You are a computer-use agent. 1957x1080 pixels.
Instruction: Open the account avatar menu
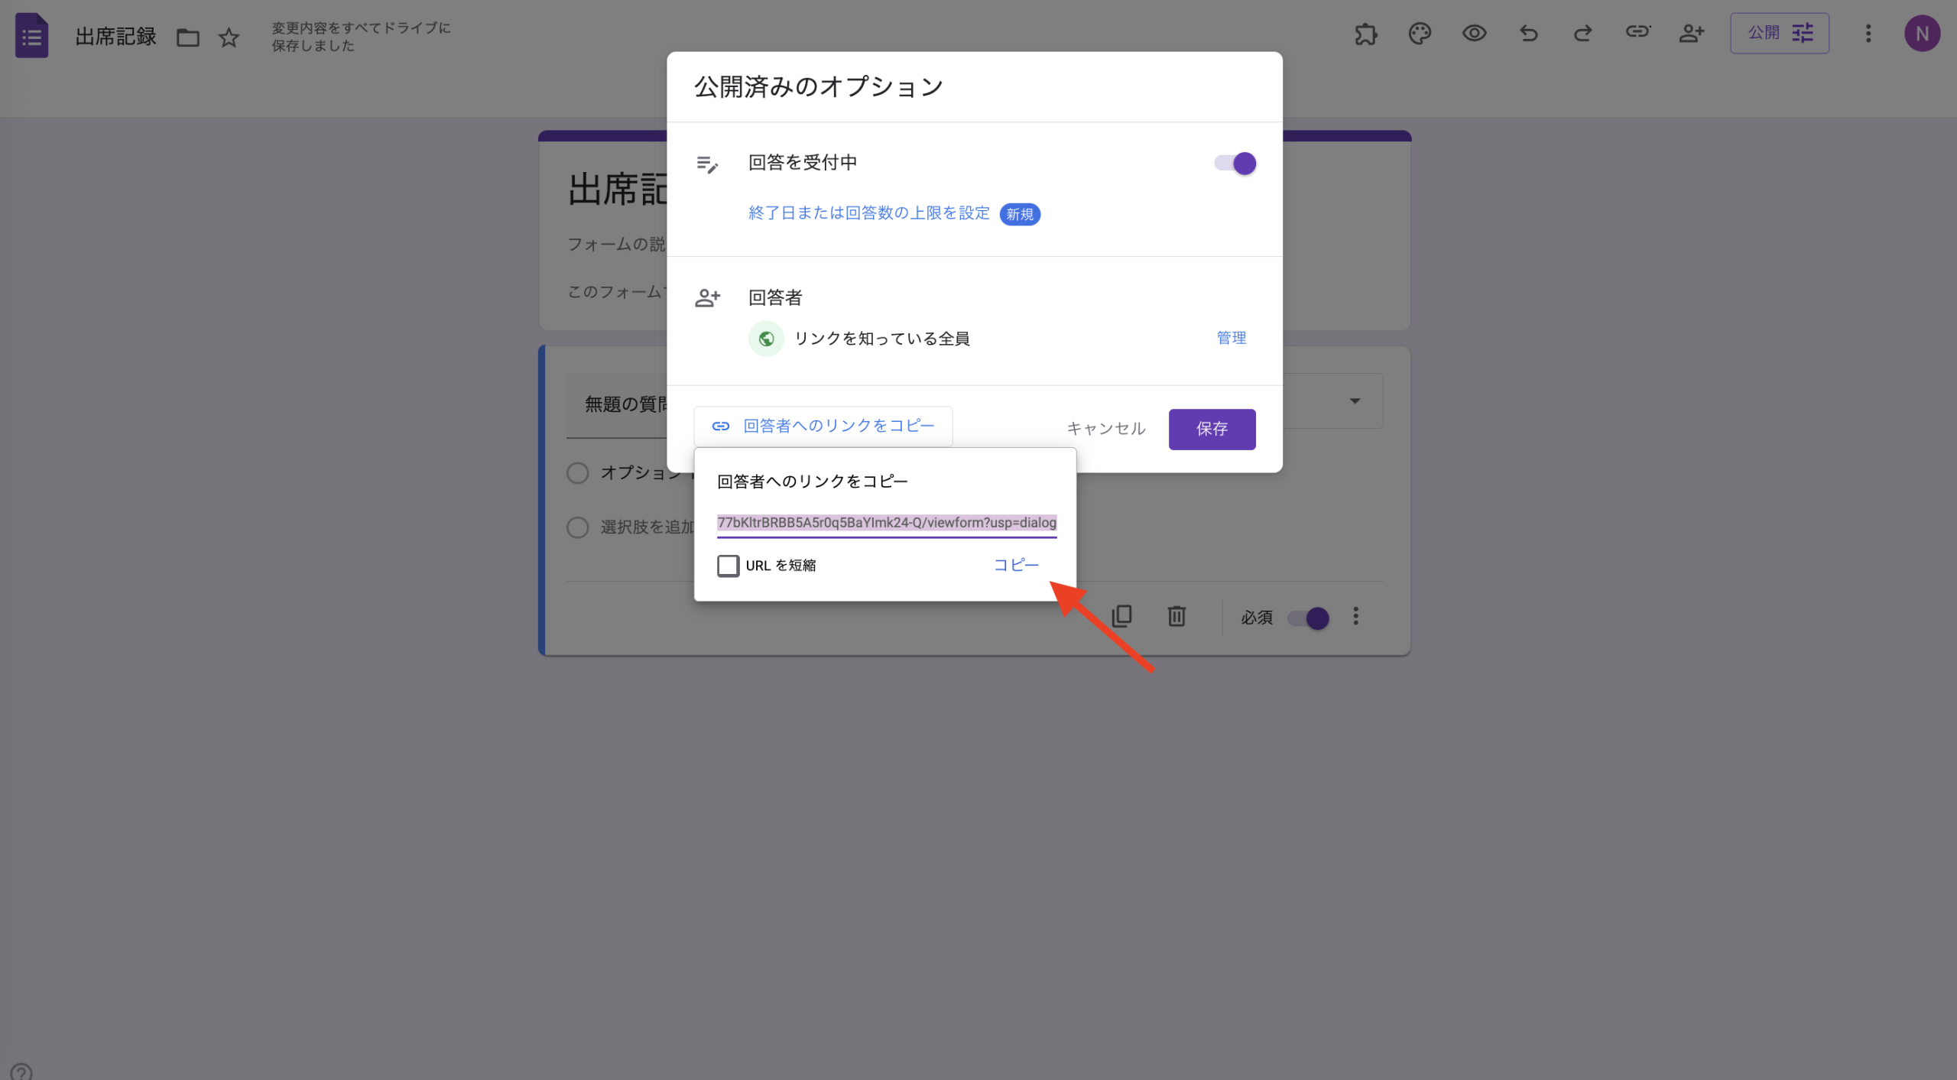tap(1923, 33)
